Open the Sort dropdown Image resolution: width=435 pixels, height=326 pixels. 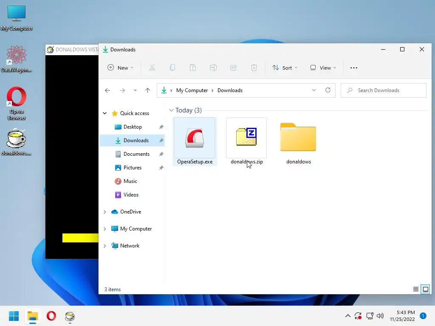click(285, 67)
